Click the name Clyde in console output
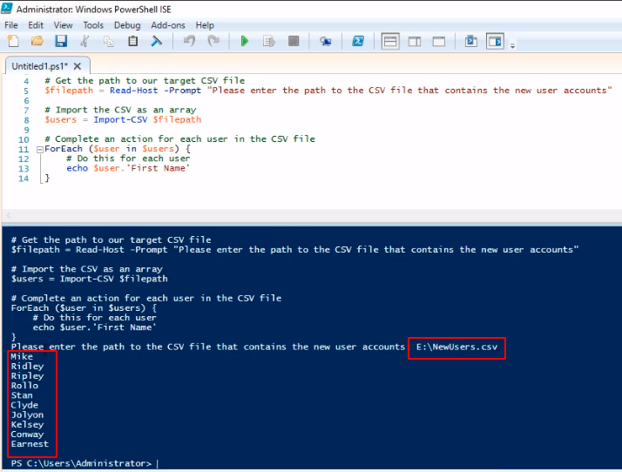 [24, 405]
